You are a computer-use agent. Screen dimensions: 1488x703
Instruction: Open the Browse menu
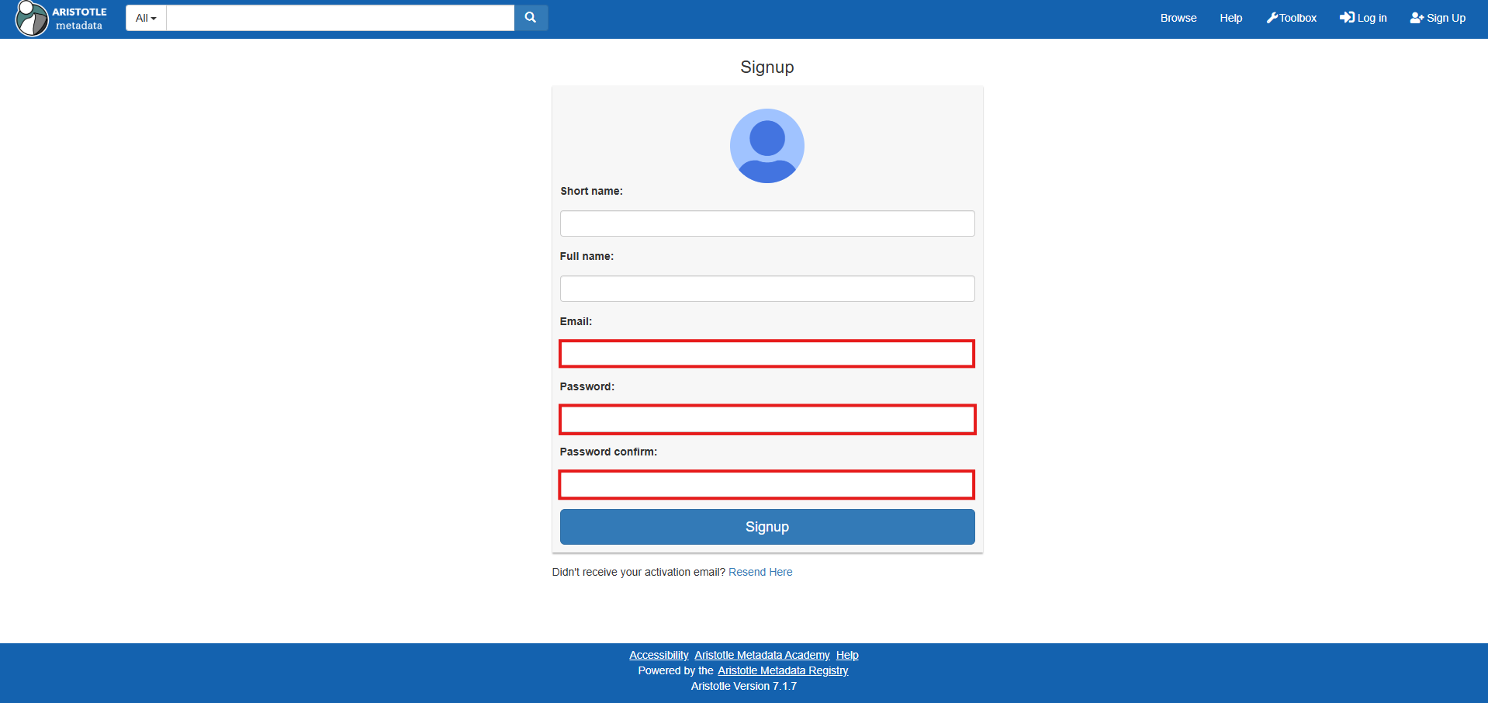1178,18
